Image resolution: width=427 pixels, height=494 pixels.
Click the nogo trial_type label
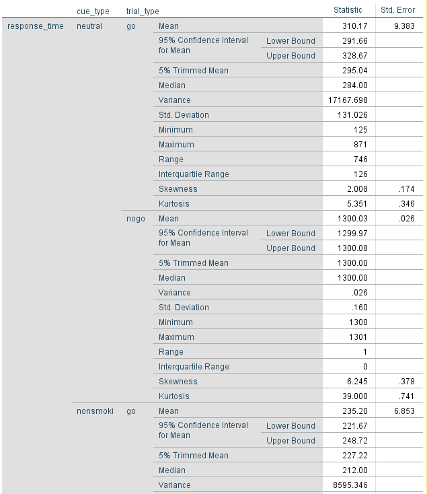(136, 219)
